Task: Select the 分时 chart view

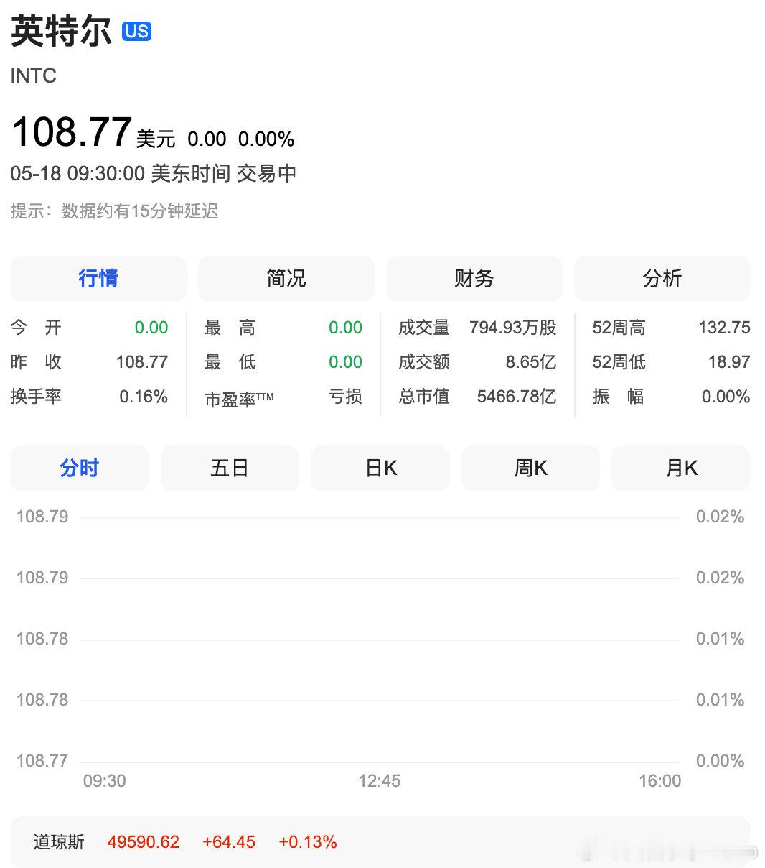Action: (80, 468)
